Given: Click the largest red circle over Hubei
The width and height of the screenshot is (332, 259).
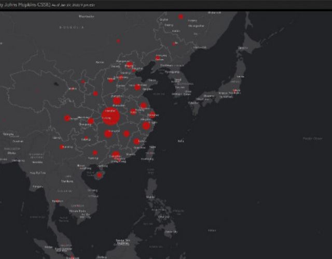Looking at the screenshot, I should tap(110, 116).
